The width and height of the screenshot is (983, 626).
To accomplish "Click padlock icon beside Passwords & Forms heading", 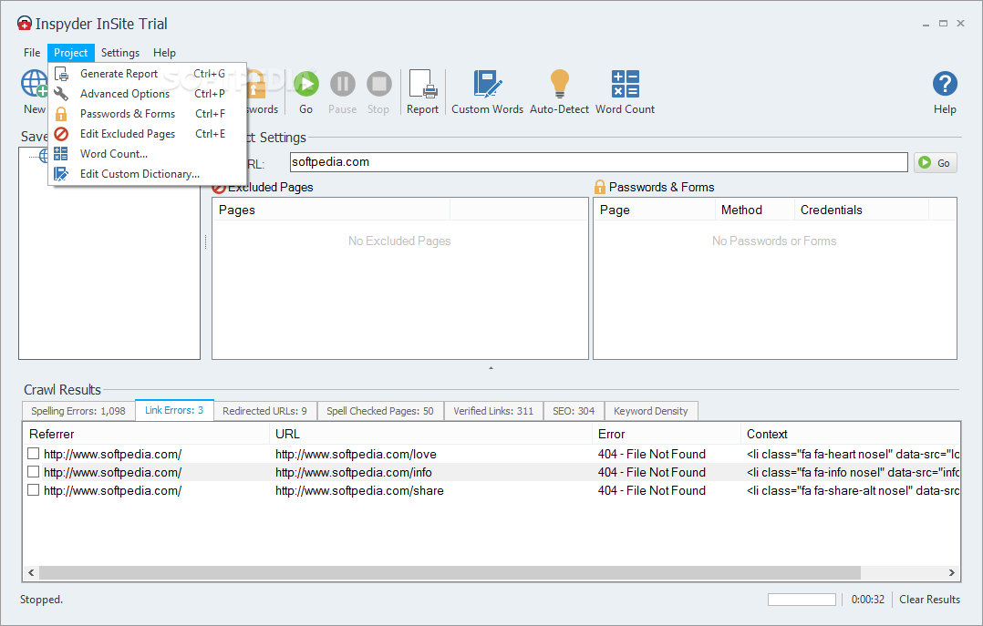I will coord(599,187).
